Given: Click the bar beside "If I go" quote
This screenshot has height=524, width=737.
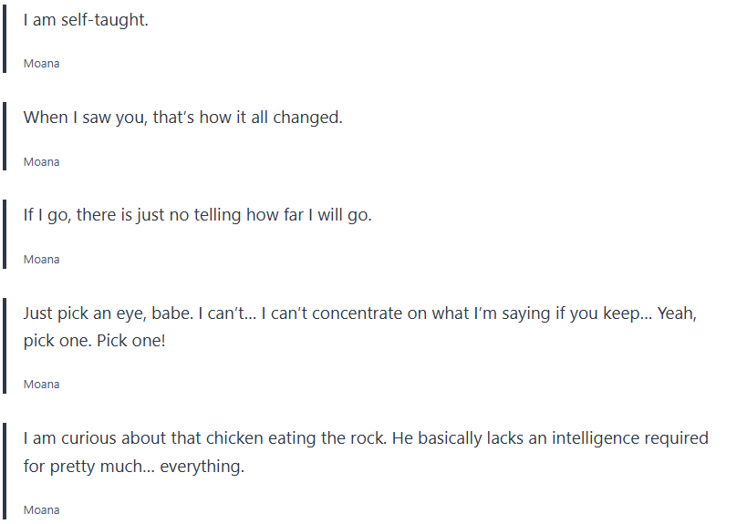Looking at the screenshot, I should pos(5,233).
